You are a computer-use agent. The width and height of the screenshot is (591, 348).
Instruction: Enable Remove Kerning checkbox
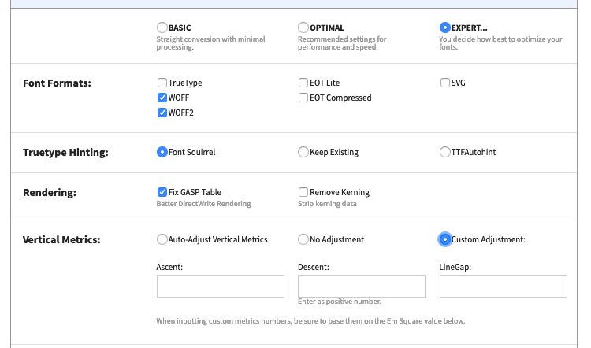(303, 192)
